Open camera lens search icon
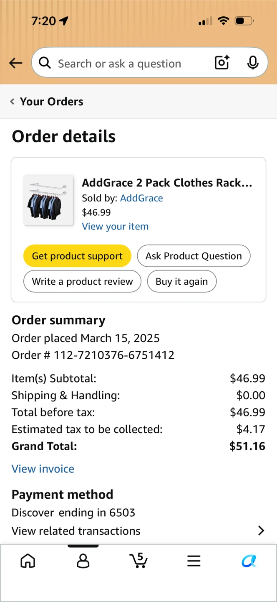The width and height of the screenshot is (277, 602). tap(222, 62)
